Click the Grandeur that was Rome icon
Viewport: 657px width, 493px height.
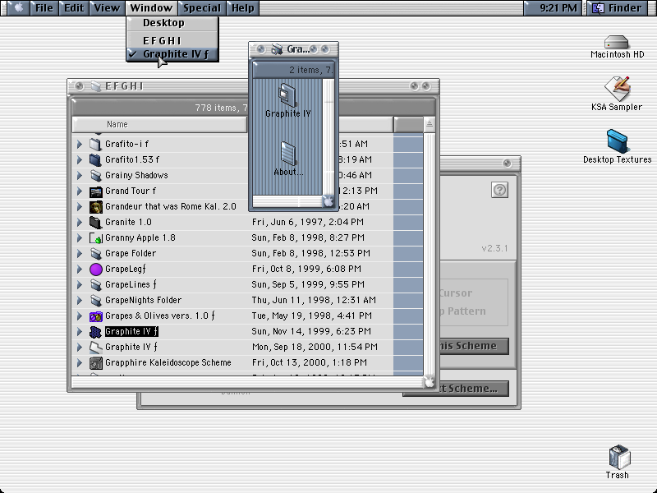click(95, 207)
